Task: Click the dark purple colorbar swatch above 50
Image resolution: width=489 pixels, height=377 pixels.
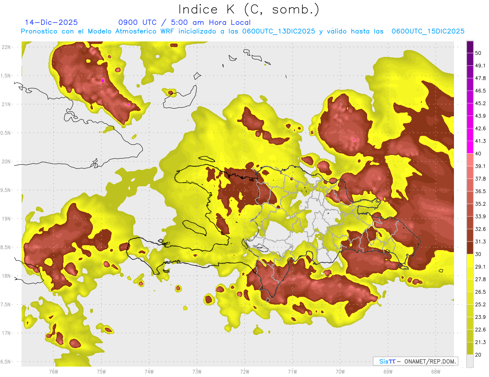Action: [470, 47]
